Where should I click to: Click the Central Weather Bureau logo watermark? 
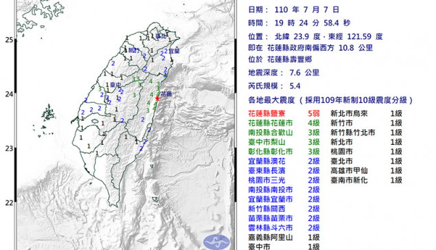tap(216, 242)
